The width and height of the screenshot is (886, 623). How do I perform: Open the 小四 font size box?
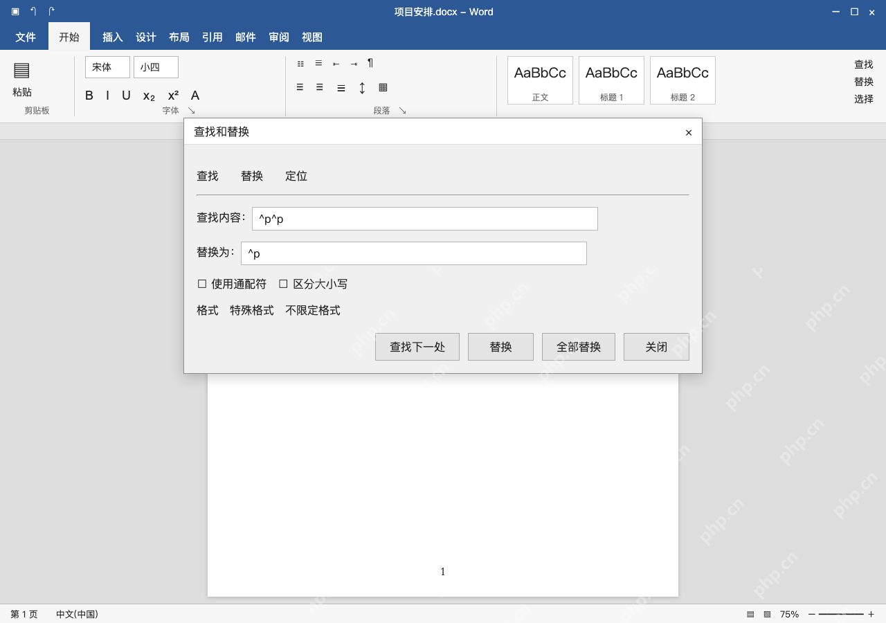pyautogui.click(x=156, y=67)
